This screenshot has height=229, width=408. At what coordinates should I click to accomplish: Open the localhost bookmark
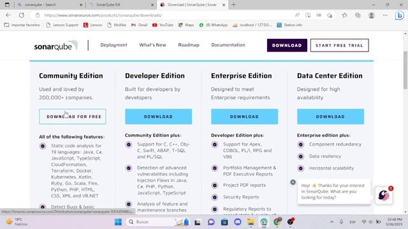[x=252, y=25]
